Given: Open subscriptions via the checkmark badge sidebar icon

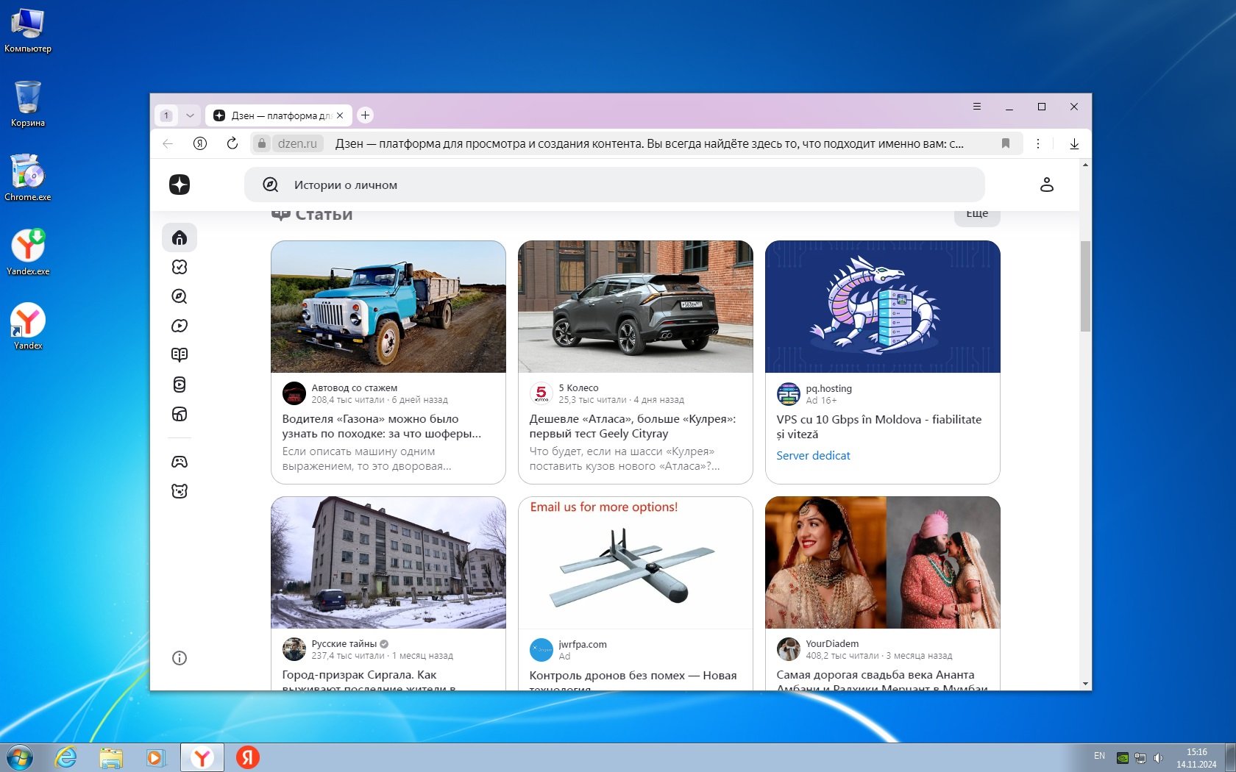Looking at the screenshot, I should click(180, 267).
